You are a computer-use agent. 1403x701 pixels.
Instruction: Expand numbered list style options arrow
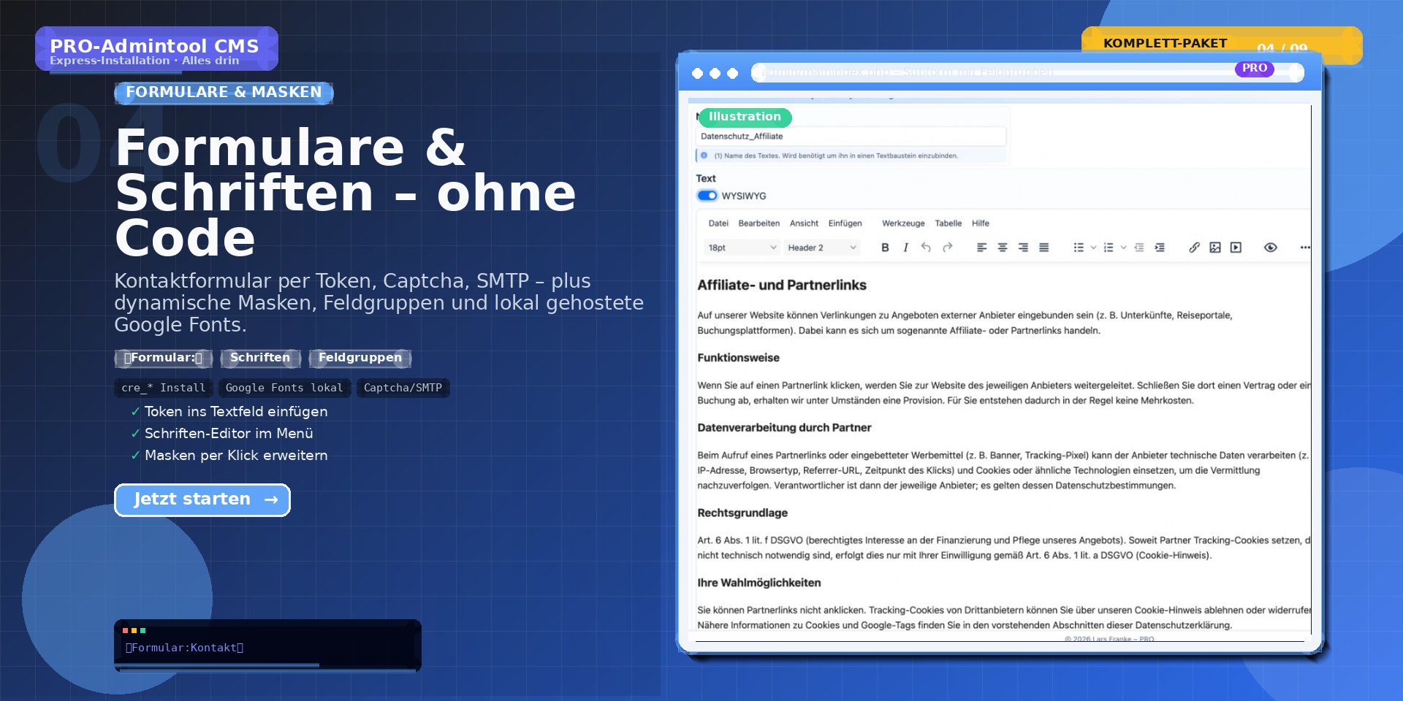click(1123, 248)
